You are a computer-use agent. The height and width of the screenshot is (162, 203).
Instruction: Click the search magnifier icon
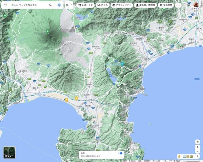coord(51,5)
